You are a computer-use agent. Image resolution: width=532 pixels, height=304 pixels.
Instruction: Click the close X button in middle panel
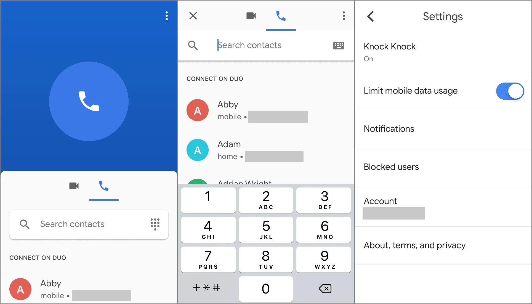(x=193, y=15)
